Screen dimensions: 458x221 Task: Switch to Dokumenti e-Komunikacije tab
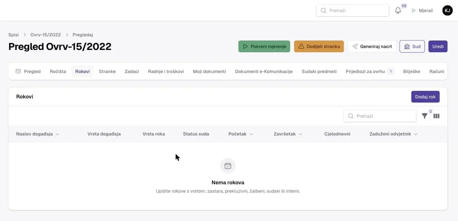tap(264, 72)
